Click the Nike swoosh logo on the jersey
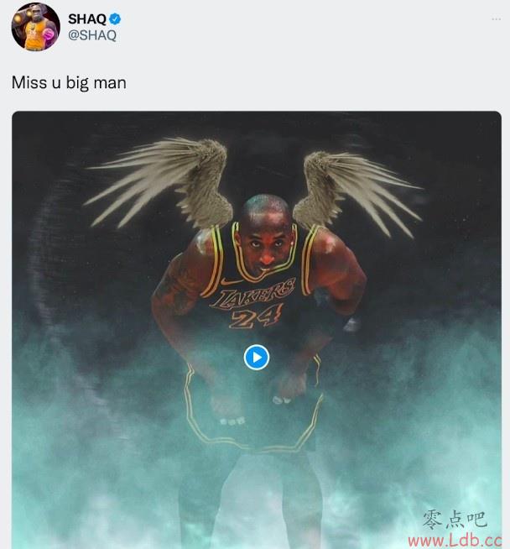Screen dimensions: 510x549 point(231,281)
